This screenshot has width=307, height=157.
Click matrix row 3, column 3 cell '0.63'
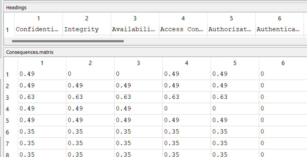[138, 97]
